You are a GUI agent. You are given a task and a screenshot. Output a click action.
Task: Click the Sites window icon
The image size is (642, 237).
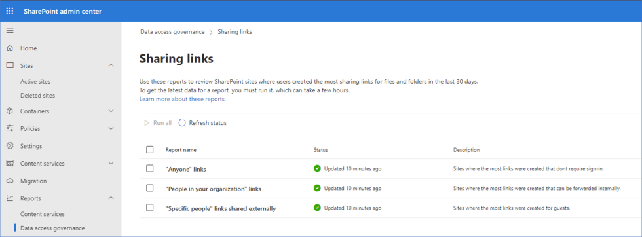10,65
